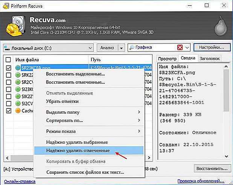Image resolution: width=233 pixels, height=185 pixels.
Task: Click the Состояние: Отличное text in summary
Action: [187, 132]
